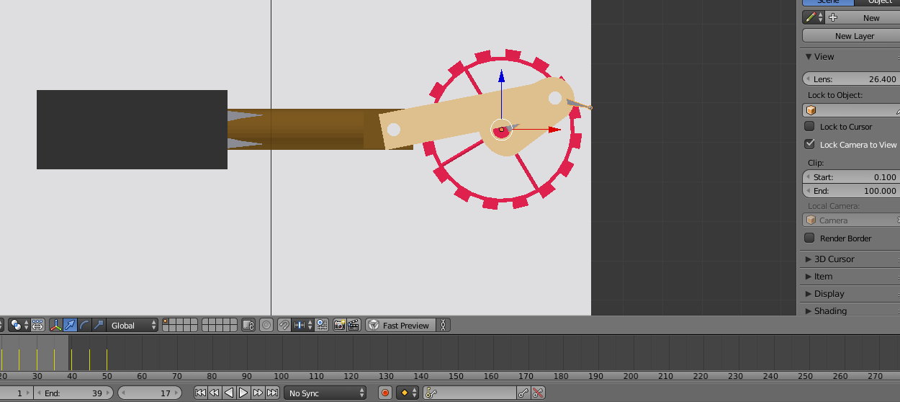
Task: Select the scale manipulator icon
Action: point(99,326)
